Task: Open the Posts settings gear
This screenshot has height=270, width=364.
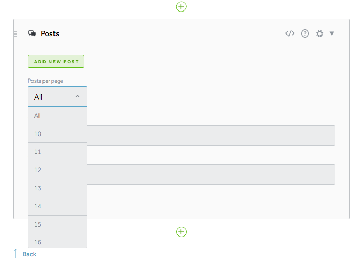Action: 319,34
